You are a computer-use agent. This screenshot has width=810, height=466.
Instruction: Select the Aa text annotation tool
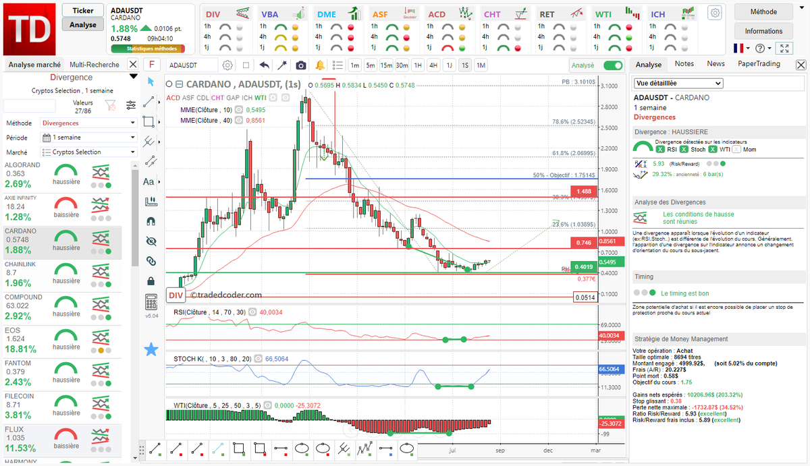[150, 181]
